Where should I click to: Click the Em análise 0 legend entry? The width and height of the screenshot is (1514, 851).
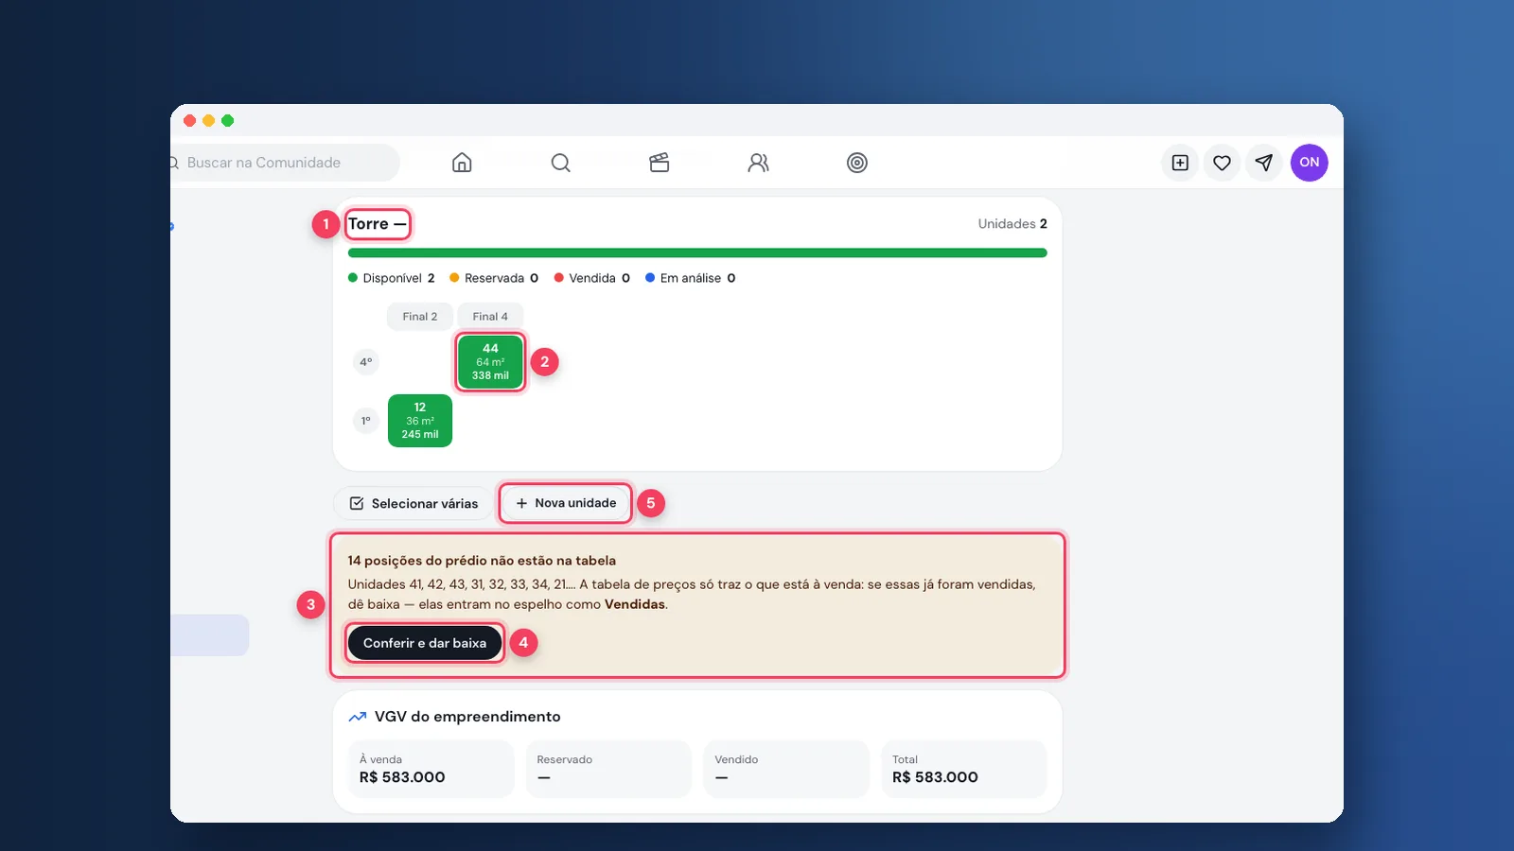[x=691, y=278]
